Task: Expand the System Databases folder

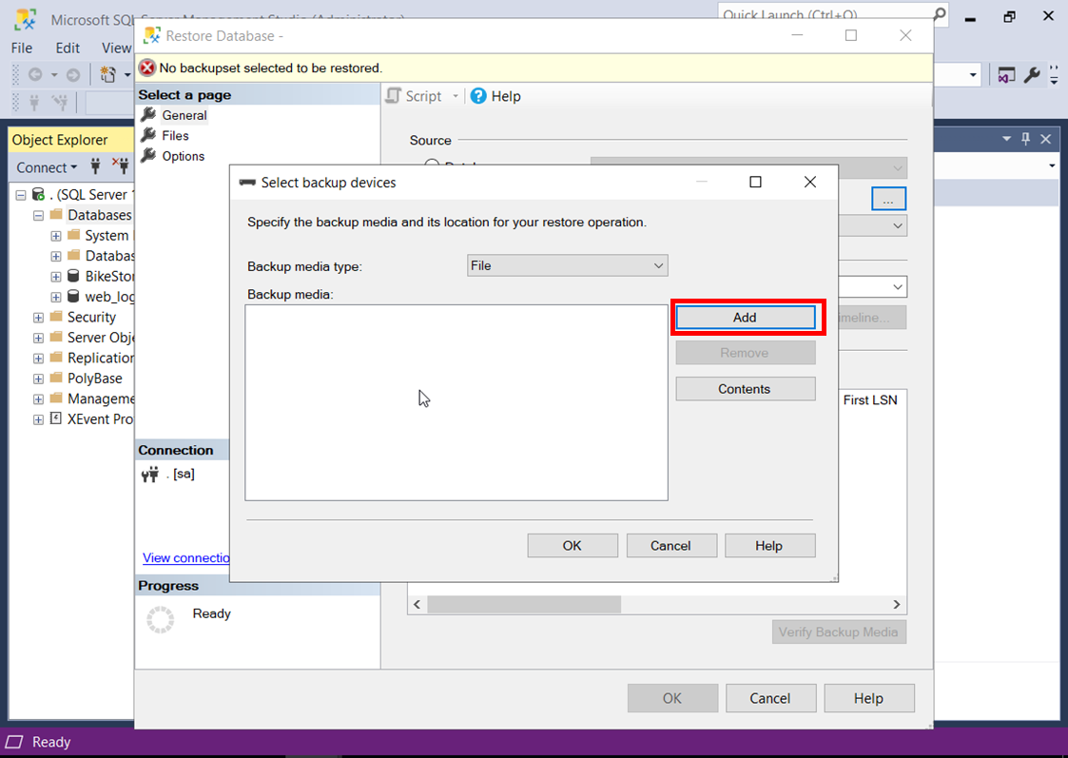Action: (56, 236)
